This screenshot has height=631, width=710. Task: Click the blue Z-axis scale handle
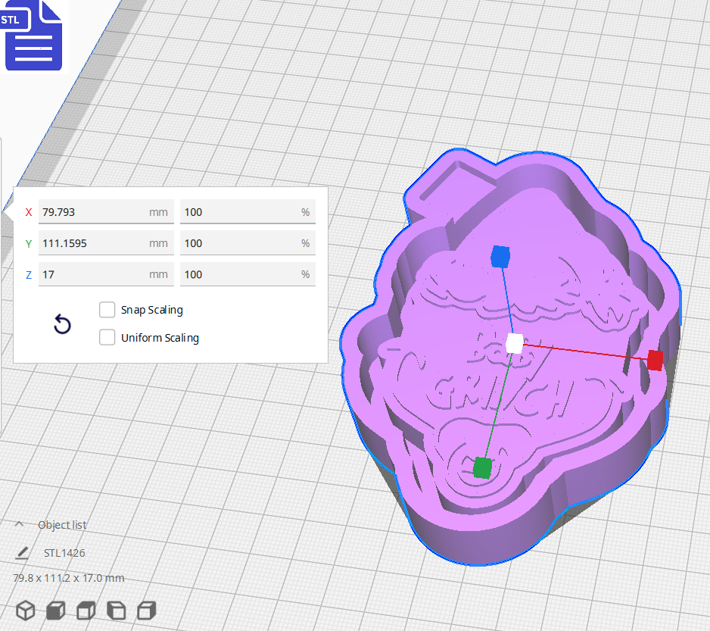pos(500,256)
